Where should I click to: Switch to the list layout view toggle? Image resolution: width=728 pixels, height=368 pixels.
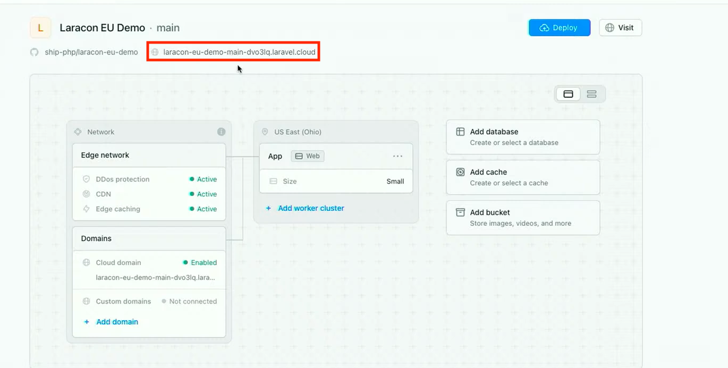591,94
